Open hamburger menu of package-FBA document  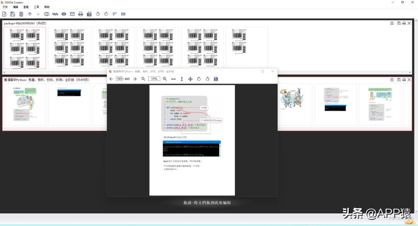[x=392, y=23]
